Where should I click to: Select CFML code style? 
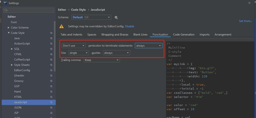[18, 54]
